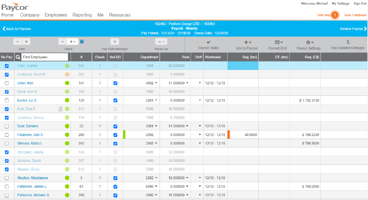This screenshot has width=368, height=200.
Task: Click the Line plus button
Action: point(26,42)
